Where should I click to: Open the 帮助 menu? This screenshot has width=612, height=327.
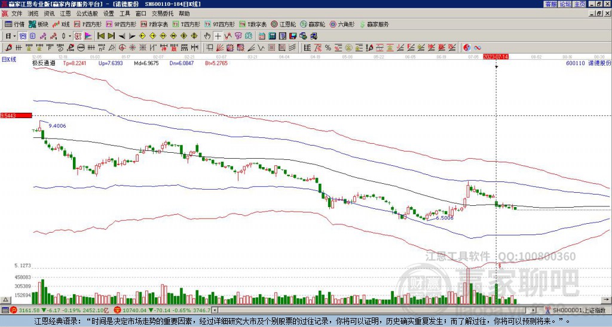point(184,14)
